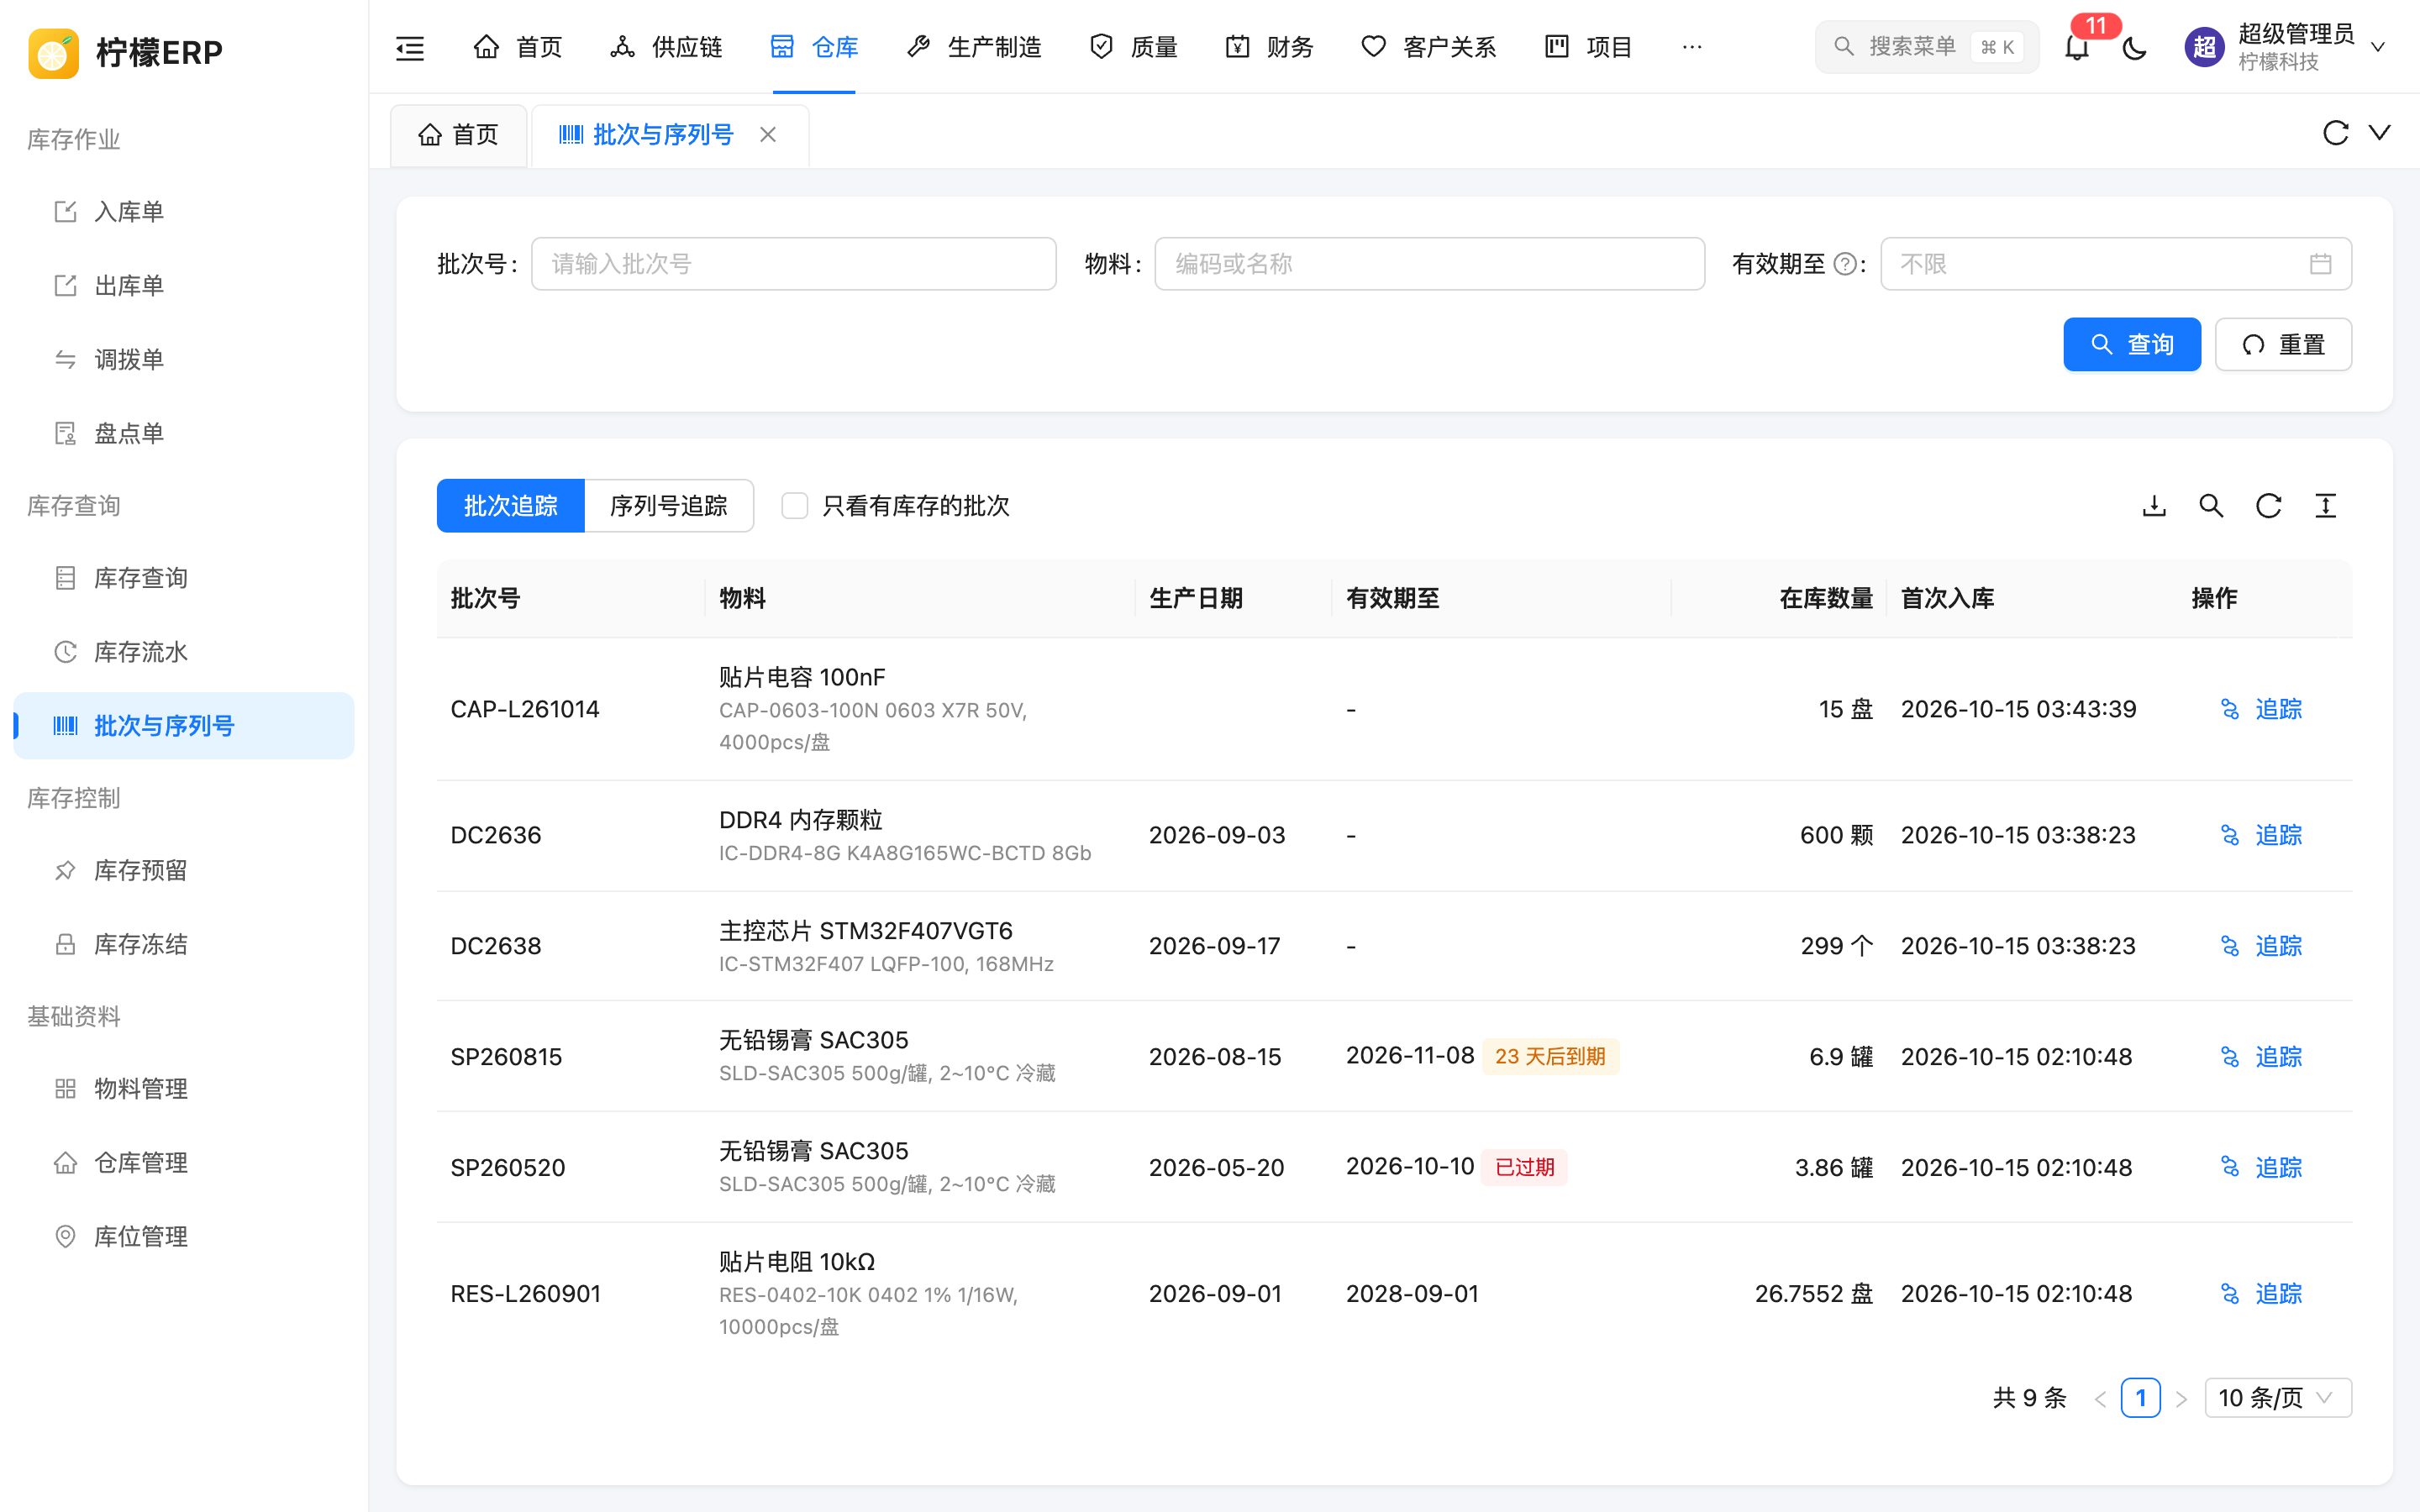This screenshot has width=2420, height=1512.
Task: Click page number 1 in pagination
Action: click(2140, 1398)
